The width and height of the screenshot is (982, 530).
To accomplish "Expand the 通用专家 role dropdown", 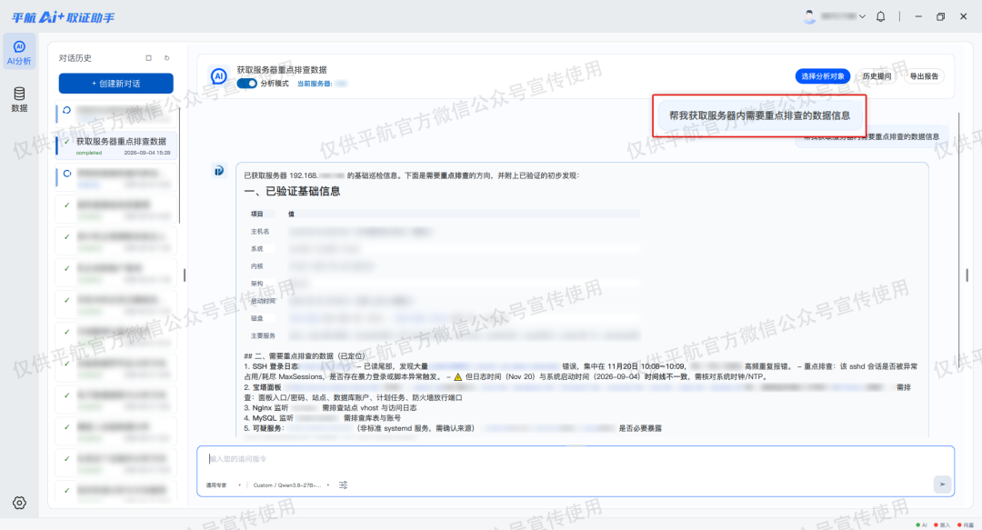I will coord(224,485).
